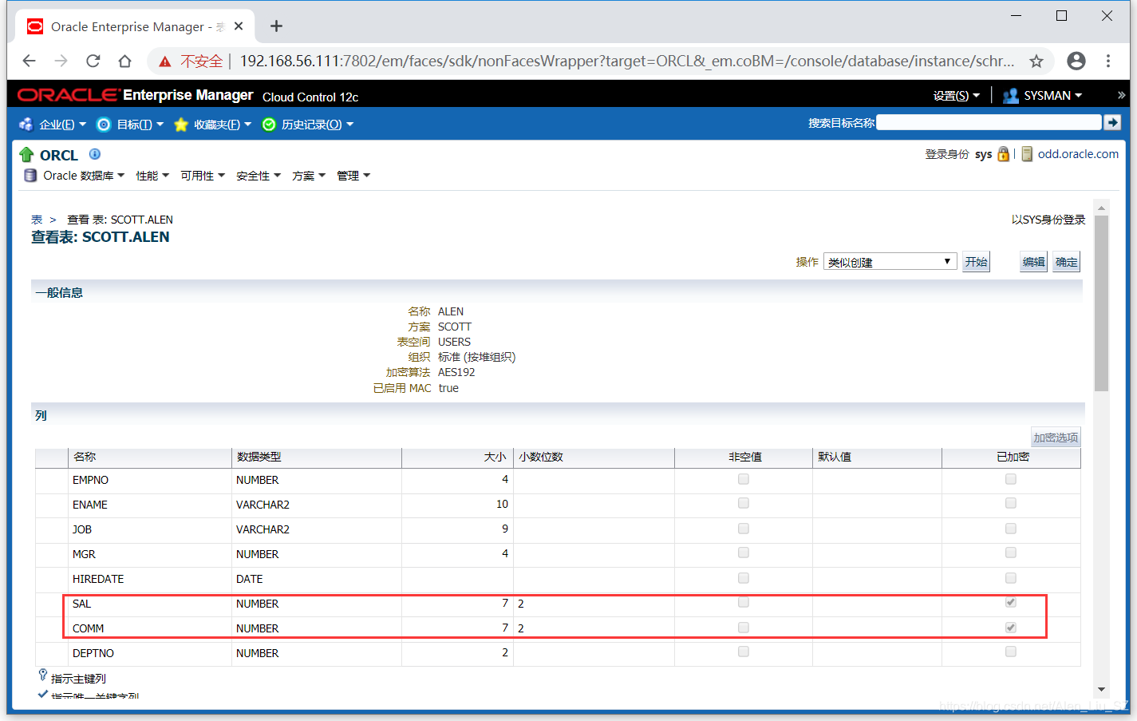Click the 编辑 button
The width and height of the screenshot is (1137, 721).
(x=1034, y=262)
